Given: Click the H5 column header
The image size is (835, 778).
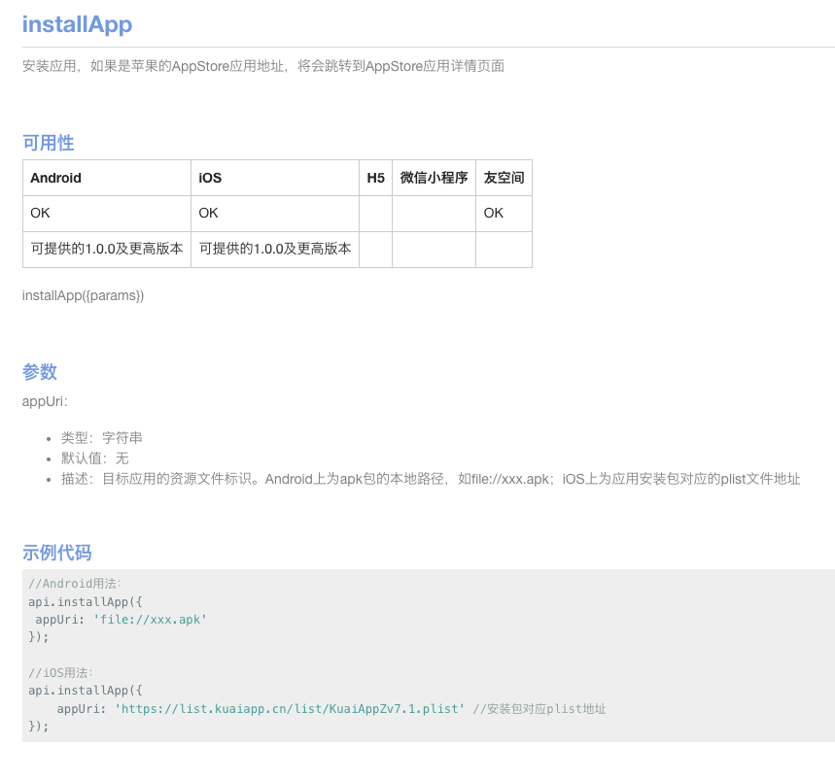Looking at the screenshot, I should coord(375,178).
